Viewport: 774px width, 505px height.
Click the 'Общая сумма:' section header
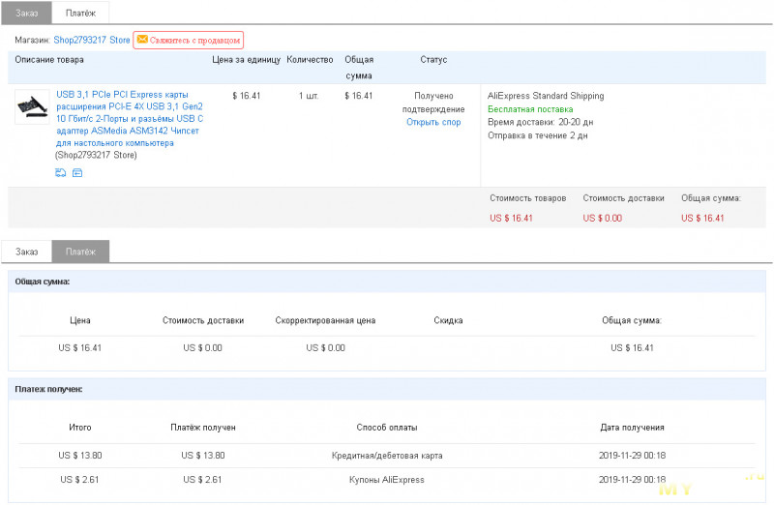coord(43,282)
